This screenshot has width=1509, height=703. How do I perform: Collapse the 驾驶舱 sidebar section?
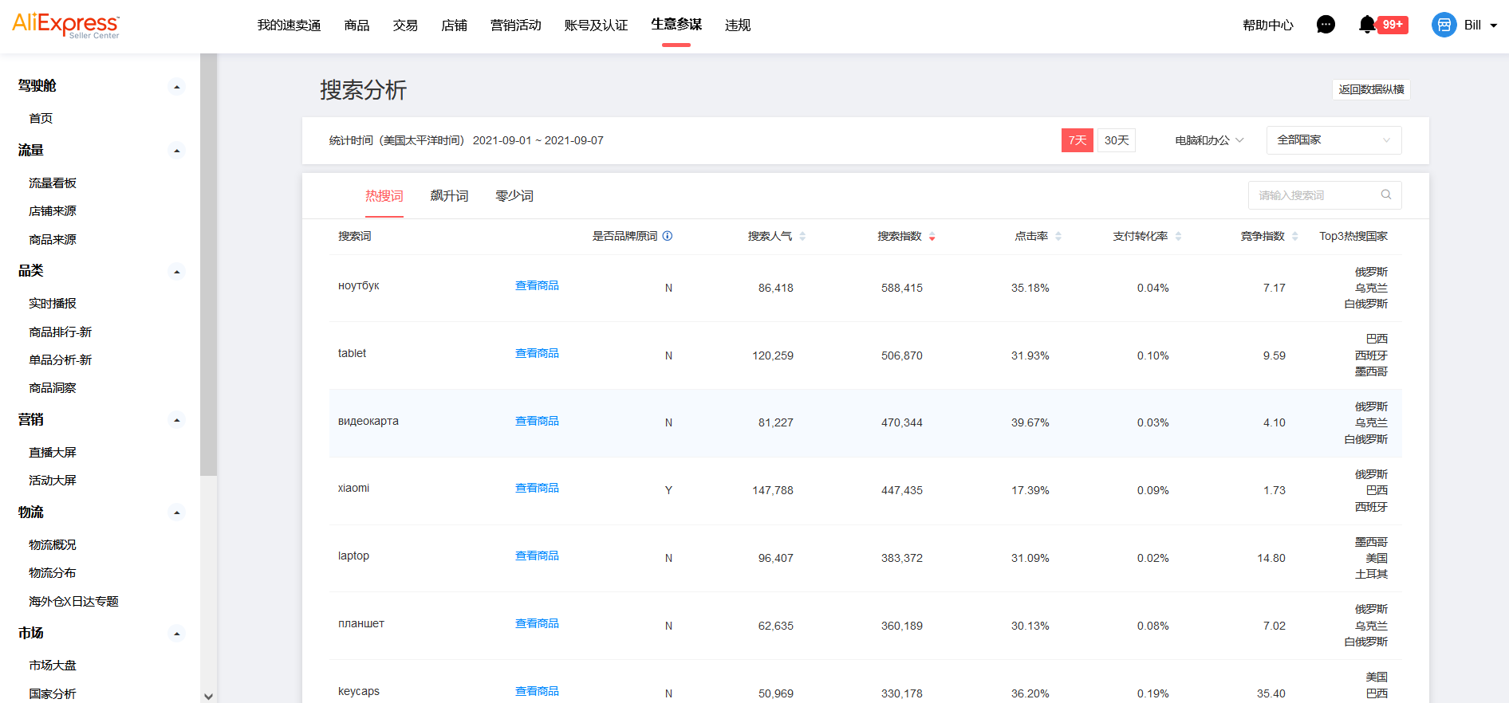pos(177,87)
